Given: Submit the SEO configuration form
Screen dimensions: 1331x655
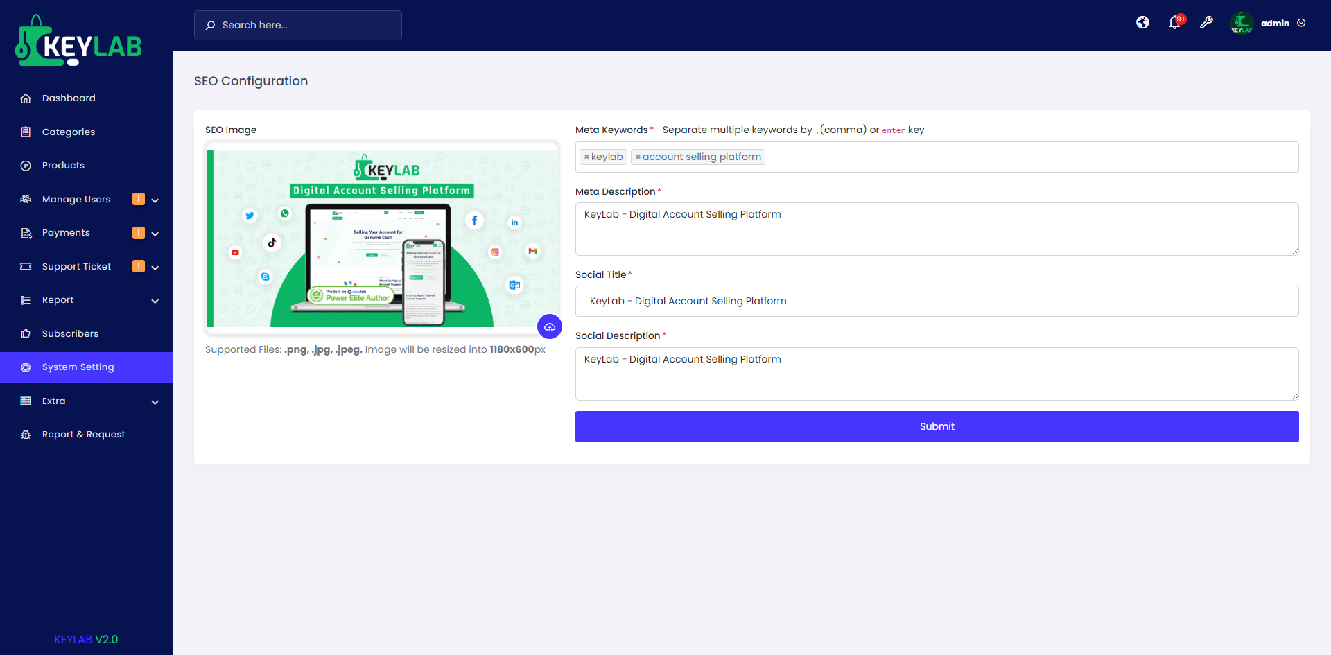Looking at the screenshot, I should [937, 426].
